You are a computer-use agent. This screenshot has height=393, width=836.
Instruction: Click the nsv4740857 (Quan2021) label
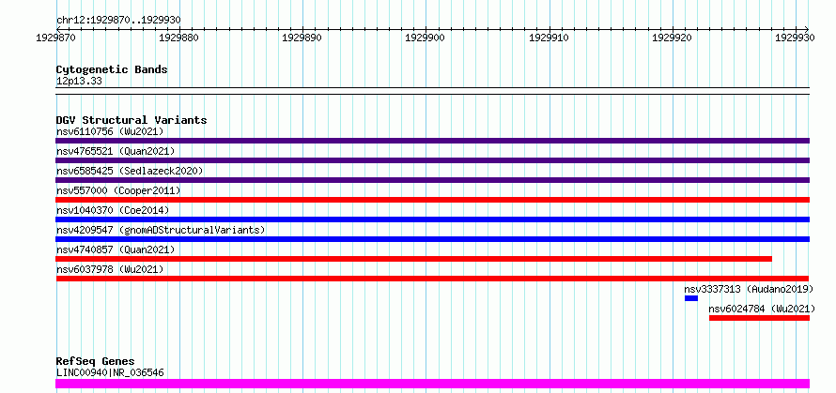[116, 249]
